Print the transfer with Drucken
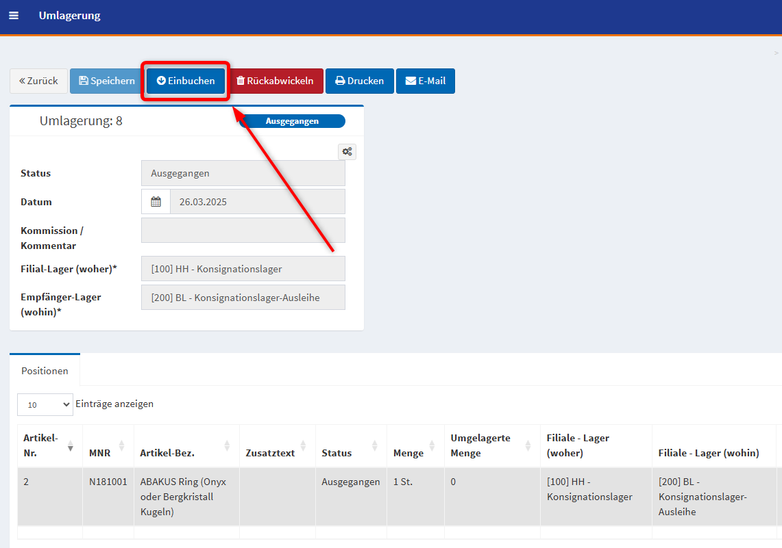This screenshot has height=548, width=782. click(x=359, y=81)
